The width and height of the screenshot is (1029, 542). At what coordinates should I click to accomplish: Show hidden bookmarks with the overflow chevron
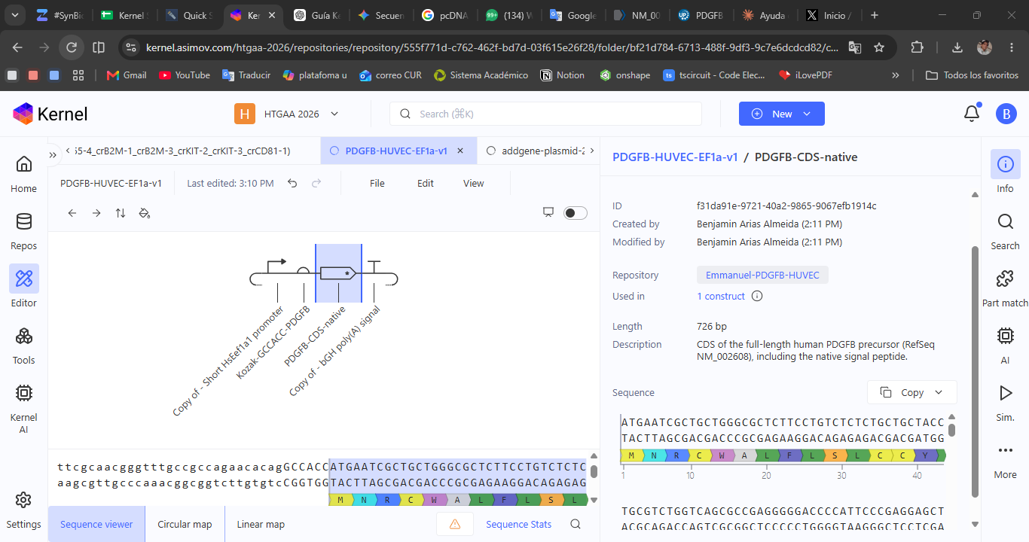pyautogui.click(x=895, y=75)
